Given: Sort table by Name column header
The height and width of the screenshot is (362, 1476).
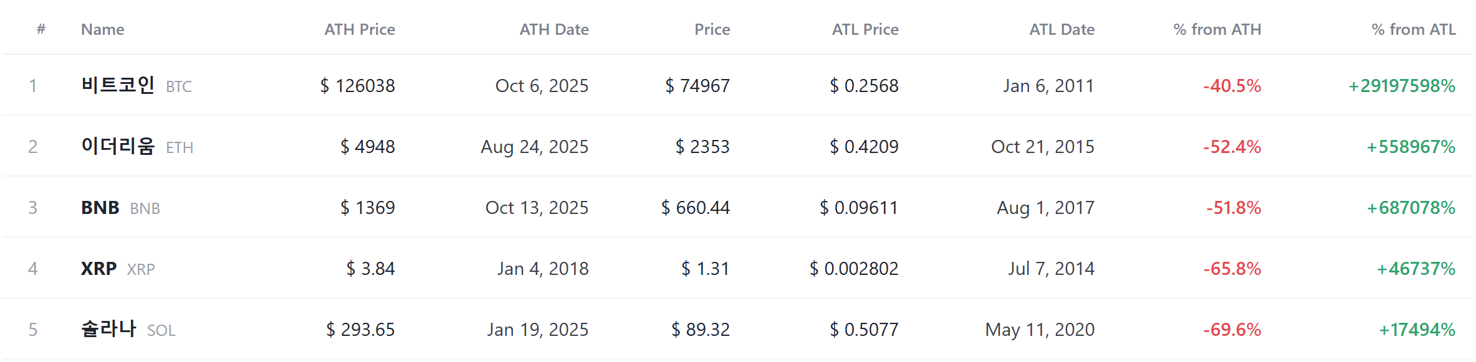Looking at the screenshot, I should (103, 29).
